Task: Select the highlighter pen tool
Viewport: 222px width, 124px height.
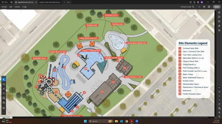Action: (x=4, y=89)
